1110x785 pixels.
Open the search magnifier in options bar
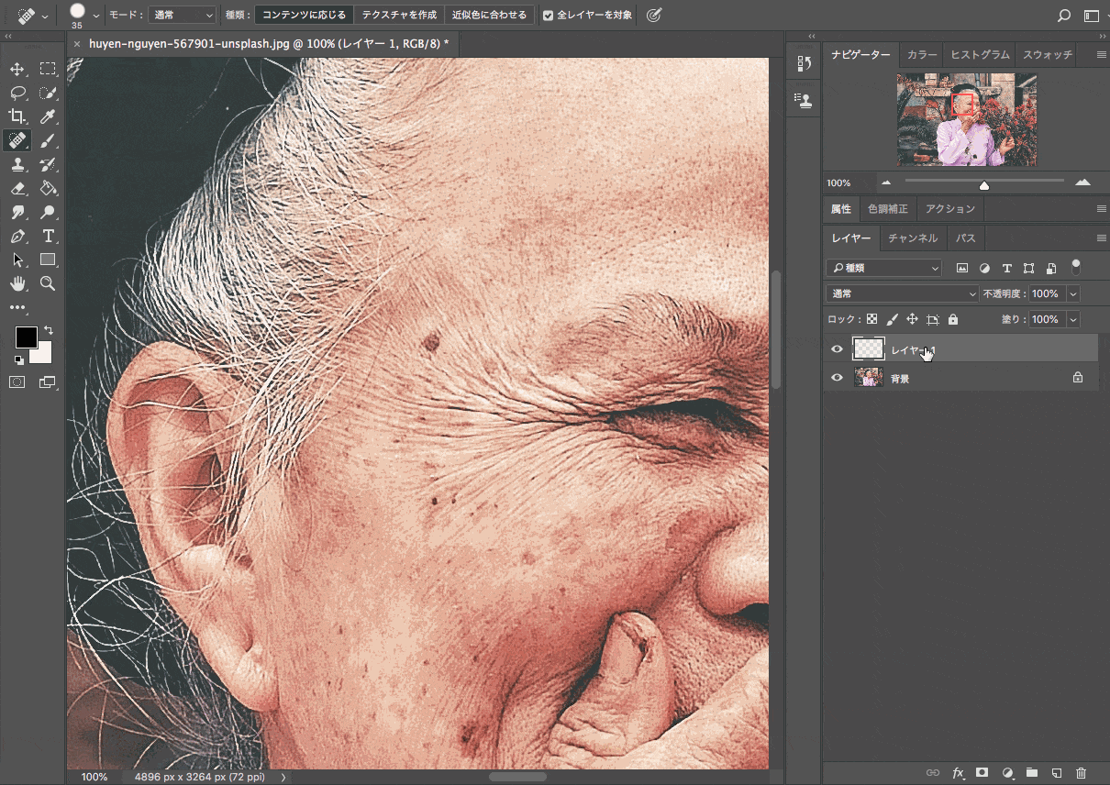click(1064, 15)
